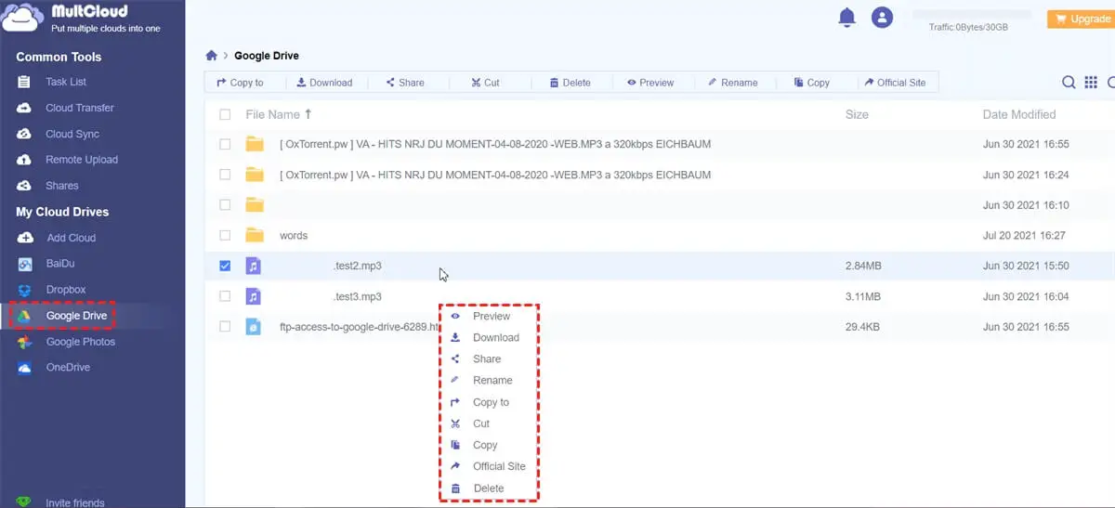Click the OneDrive cloud icon
The image size is (1115, 508).
[25, 368]
